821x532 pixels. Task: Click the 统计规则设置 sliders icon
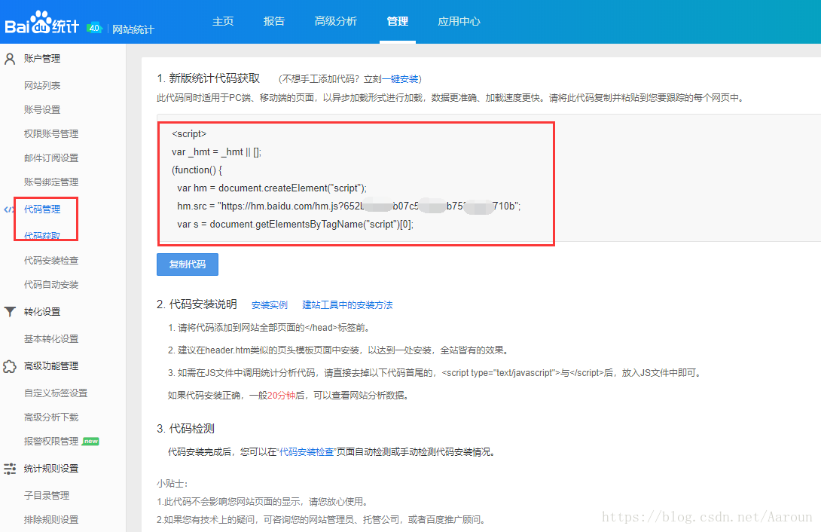click(10, 469)
